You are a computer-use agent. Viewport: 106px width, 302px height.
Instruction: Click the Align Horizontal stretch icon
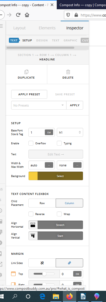(33, 225)
